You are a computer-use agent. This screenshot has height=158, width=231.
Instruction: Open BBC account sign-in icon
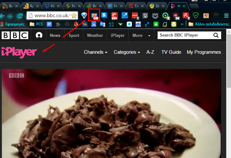tap(39, 35)
